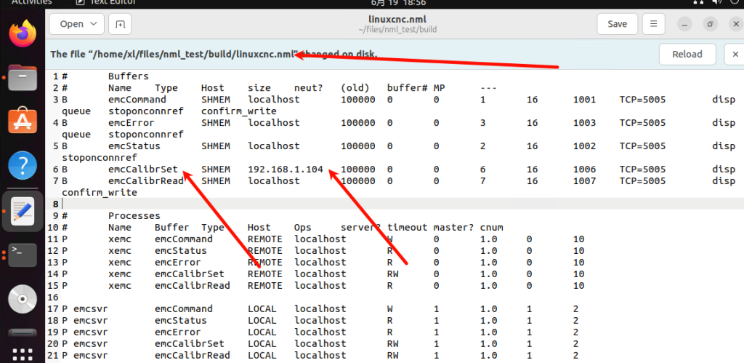The height and width of the screenshot is (363, 744).
Task: Click the Buffers comment on line 1
Action: 129,76
